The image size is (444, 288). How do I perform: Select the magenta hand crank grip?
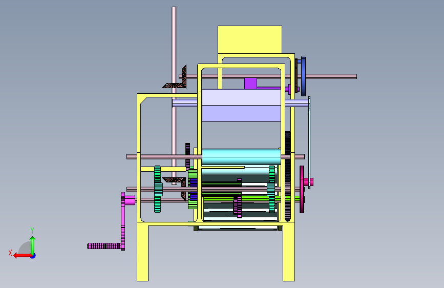[103, 246]
